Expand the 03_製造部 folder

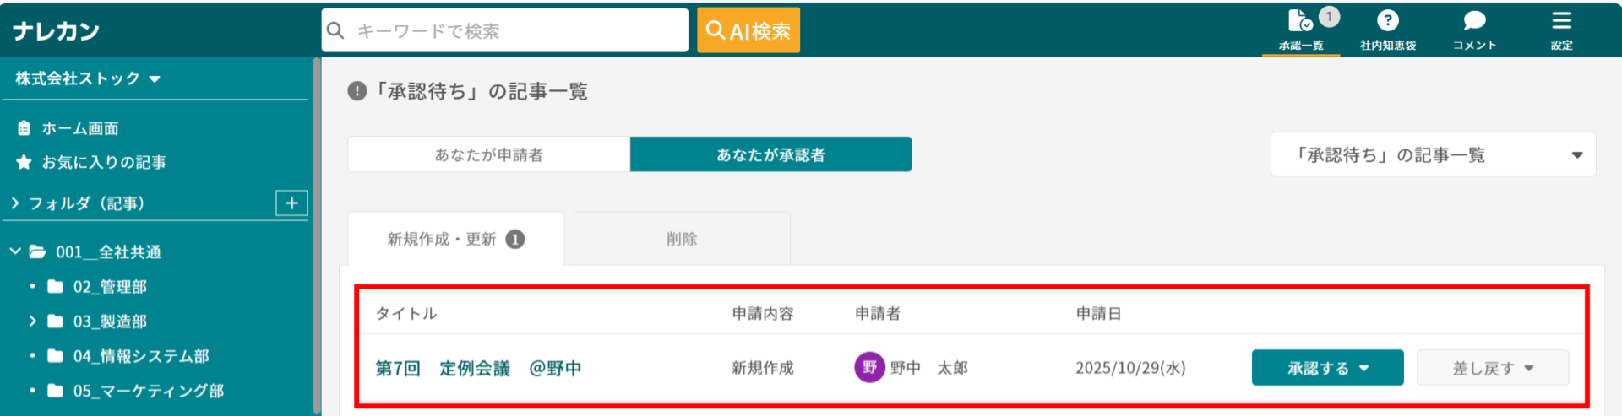(x=32, y=321)
